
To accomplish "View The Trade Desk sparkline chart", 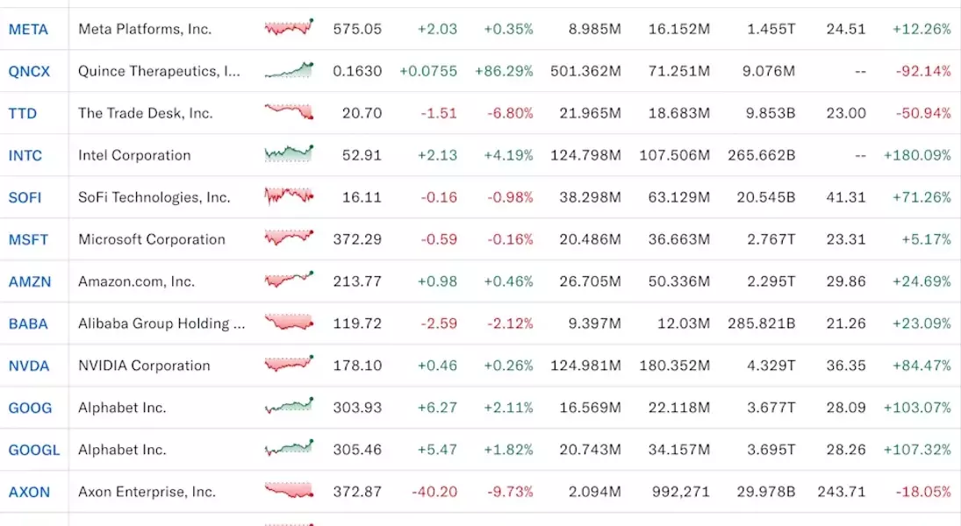I will [289, 112].
